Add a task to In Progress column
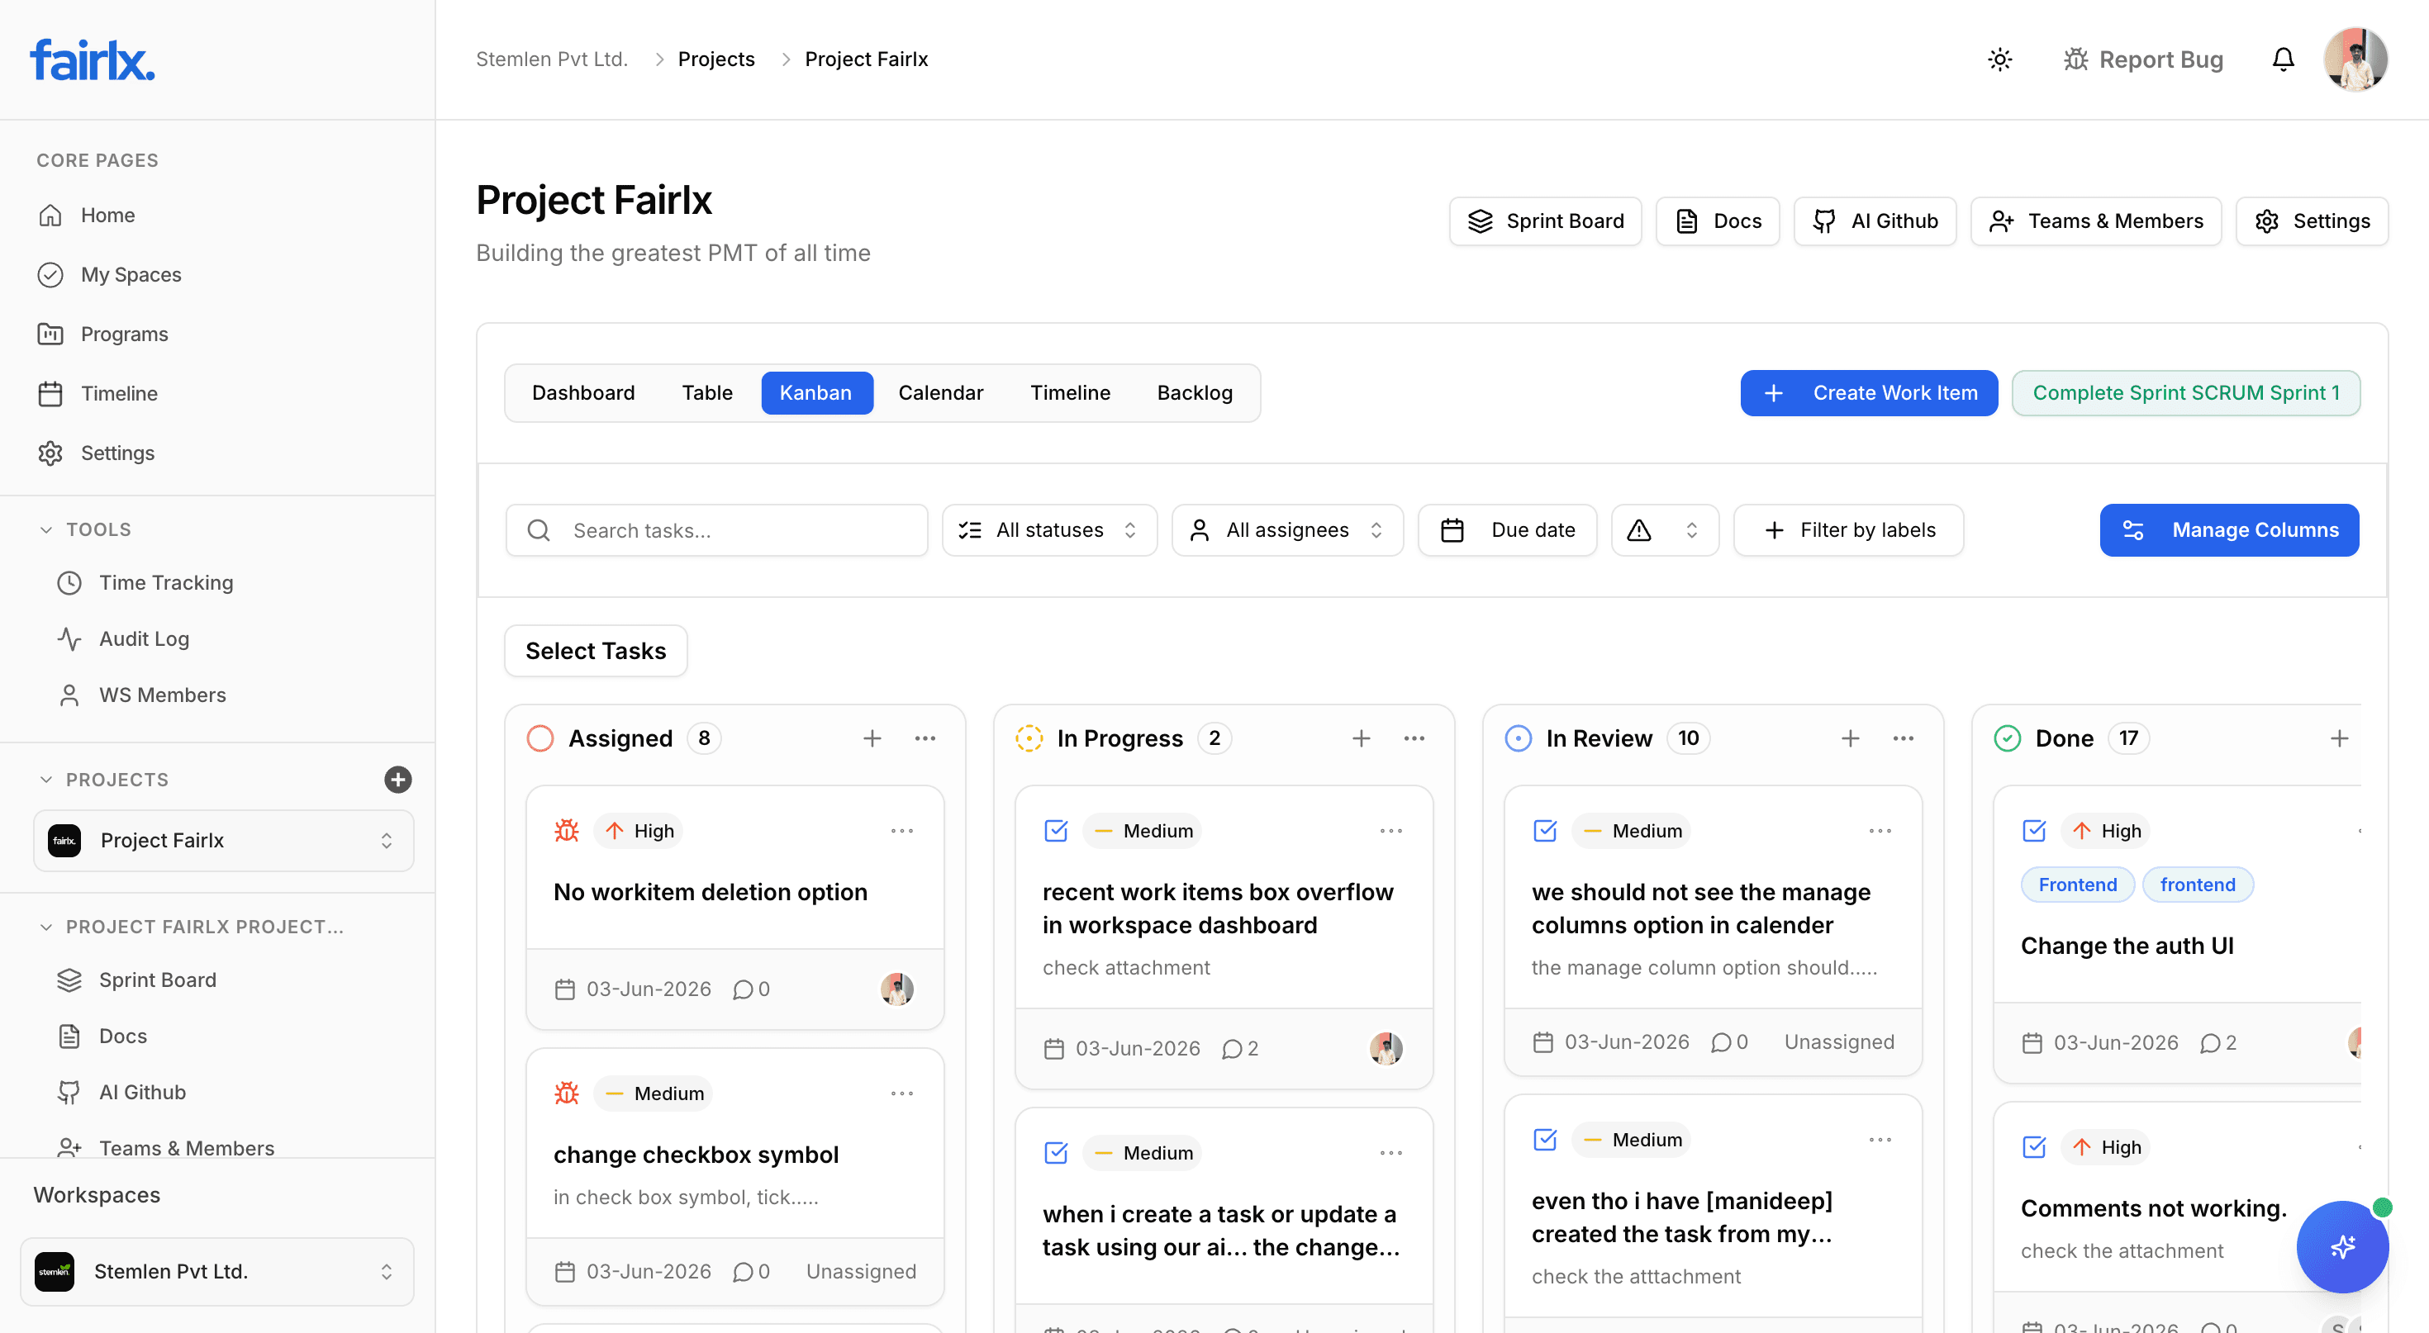Screen dimensions: 2429x1333 click(1362, 738)
